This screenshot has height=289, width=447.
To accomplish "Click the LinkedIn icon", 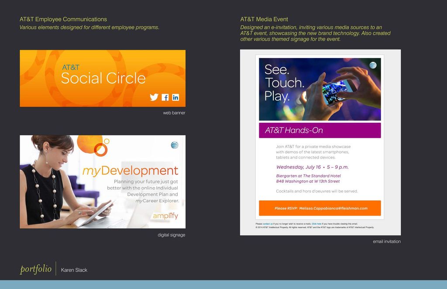I will coord(175,97).
